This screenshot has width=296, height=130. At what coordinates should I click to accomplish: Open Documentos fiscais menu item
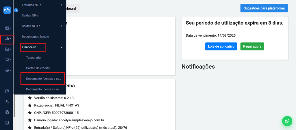[35, 37]
